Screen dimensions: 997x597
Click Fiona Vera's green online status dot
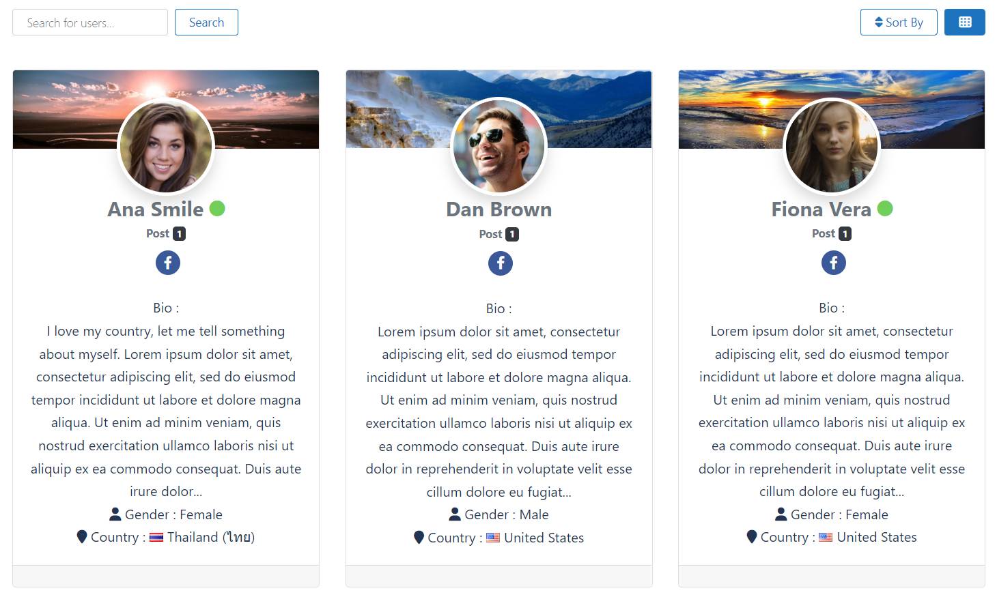click(x=884, y=209)
